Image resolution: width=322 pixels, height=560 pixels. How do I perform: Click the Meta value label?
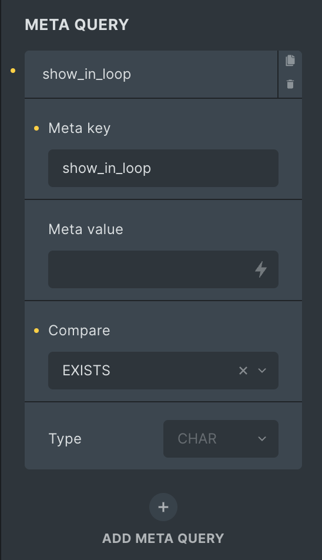pyautogui.click(x=86, y=229)
